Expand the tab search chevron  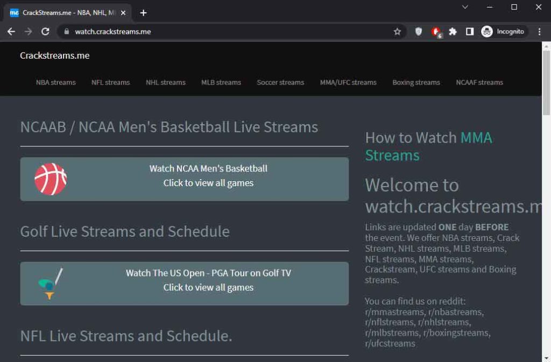pyautogui.click(x=465, y=7)
